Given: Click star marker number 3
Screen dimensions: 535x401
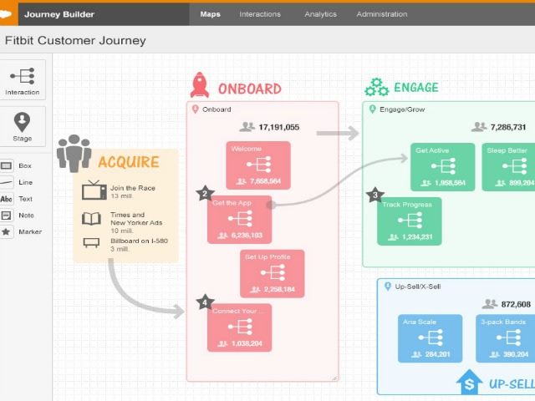Looking at the screenshot, I should (375, 195).
